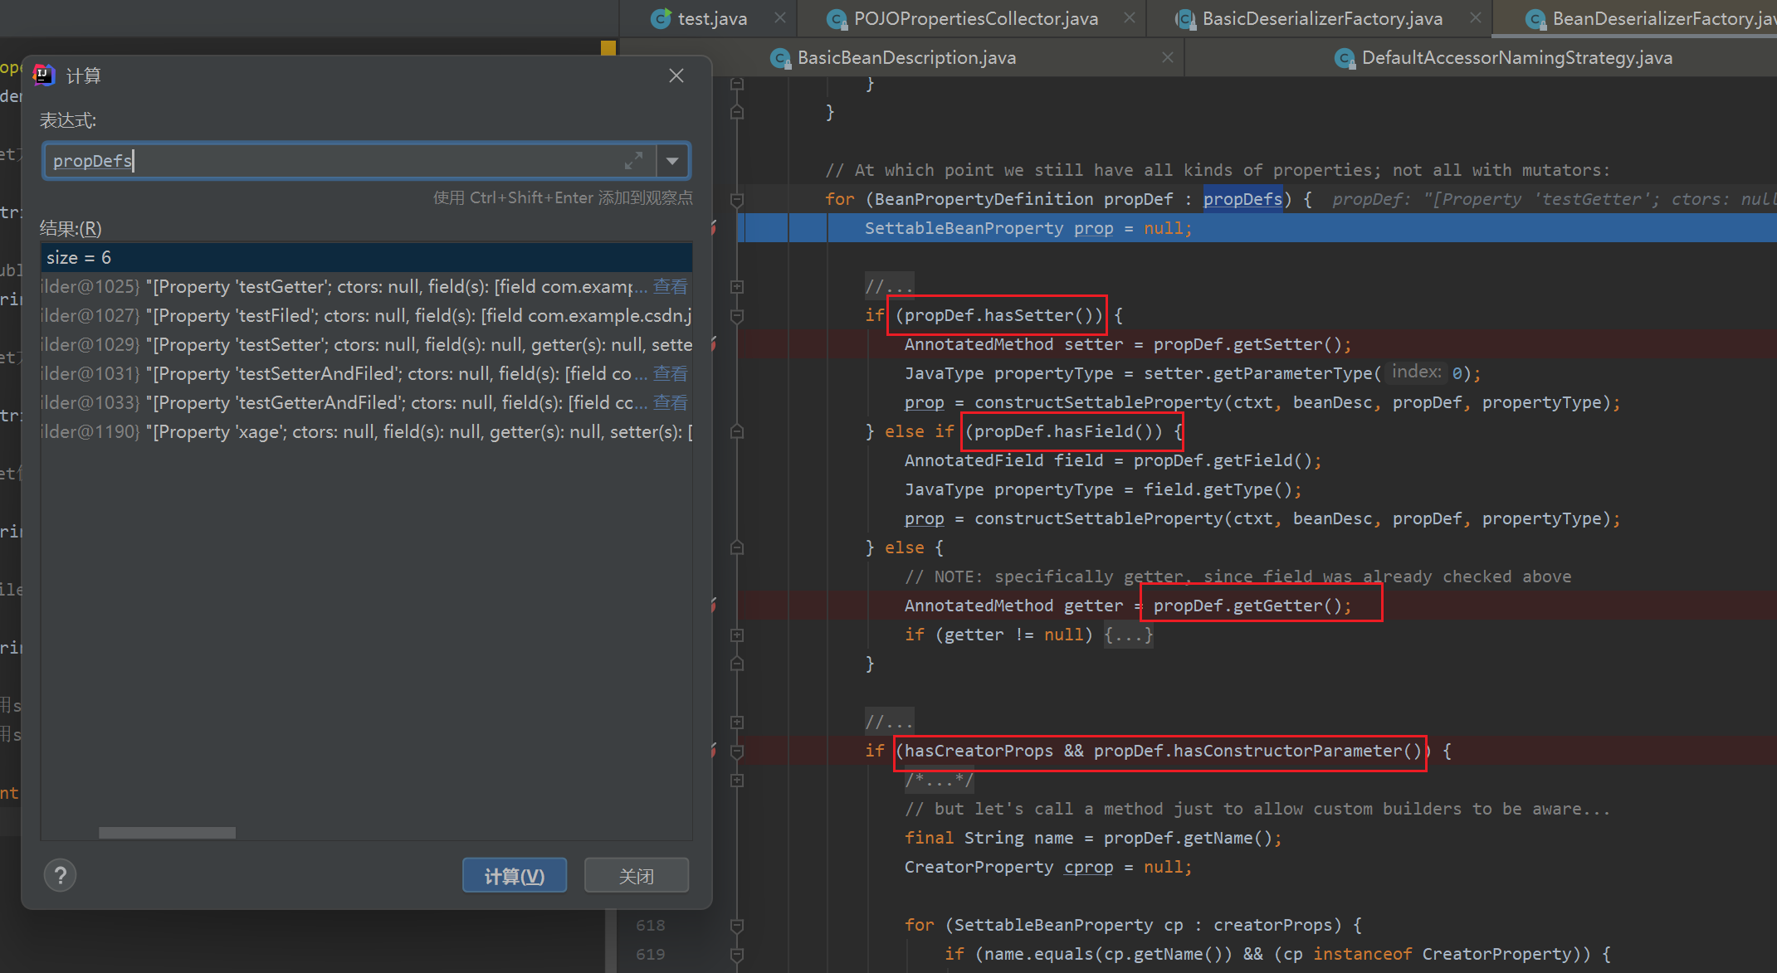
Task: Click 查看 link for testSetterAndFiled property
Action: tap(670, 374)
